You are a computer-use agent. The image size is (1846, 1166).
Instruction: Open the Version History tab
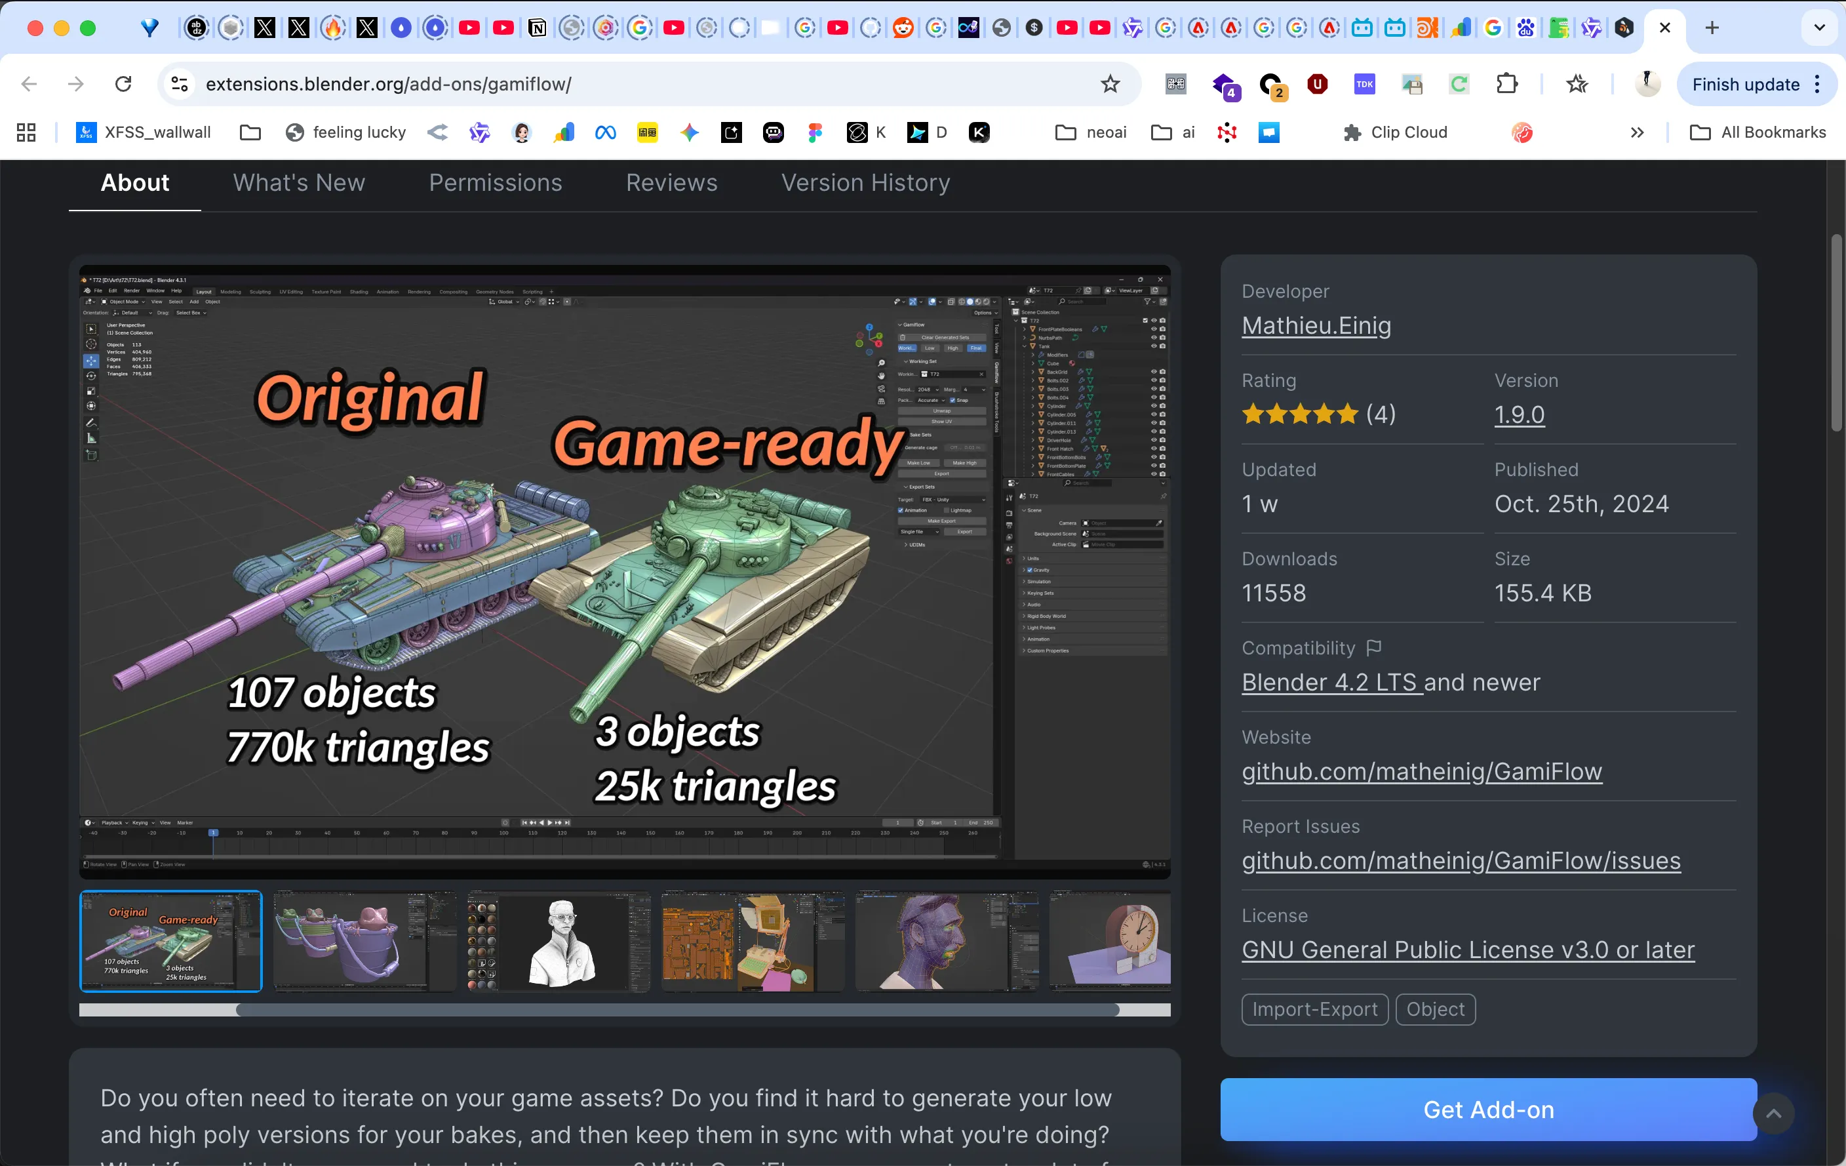point(865,182)
